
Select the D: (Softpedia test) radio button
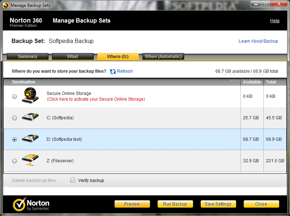click(x=14, y=139)
